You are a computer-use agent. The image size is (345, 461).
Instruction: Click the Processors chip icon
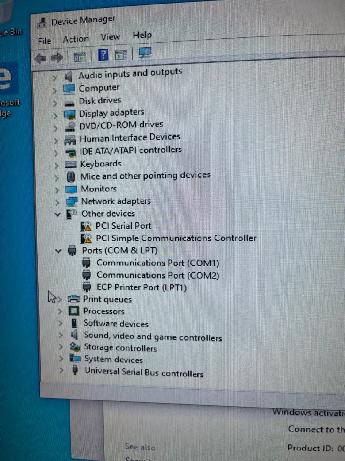pyautogui.click(x=74, y=311)
